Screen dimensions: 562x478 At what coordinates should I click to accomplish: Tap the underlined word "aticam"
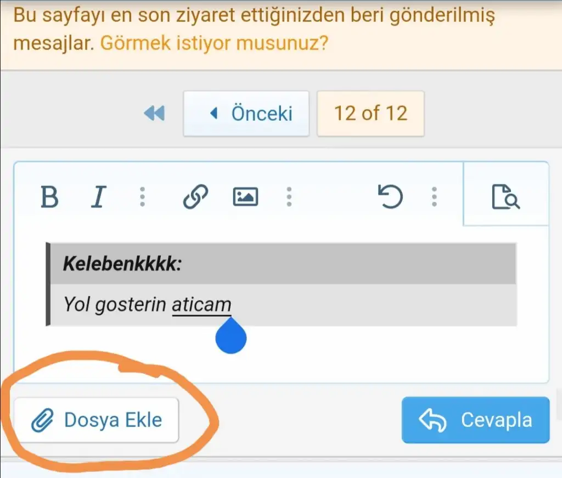[x=201, y=304]
